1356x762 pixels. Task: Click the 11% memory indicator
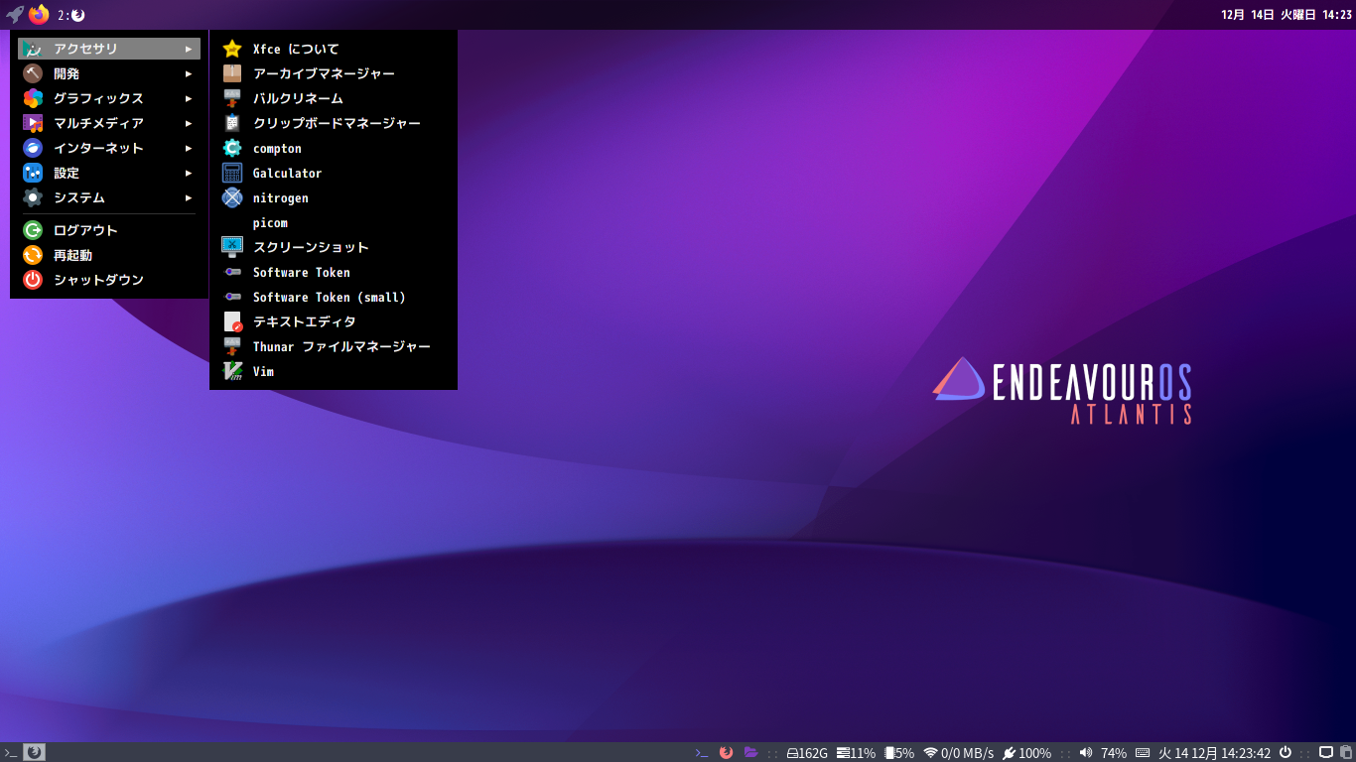pyautogui.click(x=856, y=753)
